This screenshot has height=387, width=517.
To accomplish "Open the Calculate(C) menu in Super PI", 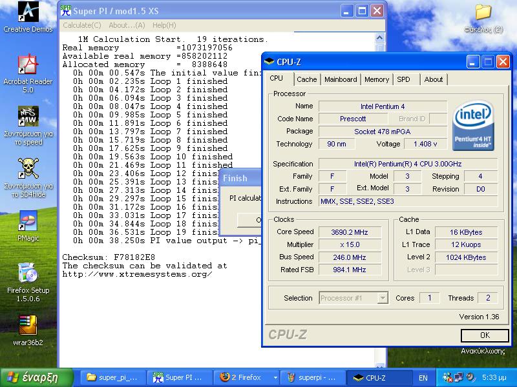I will tap(82, 25).
